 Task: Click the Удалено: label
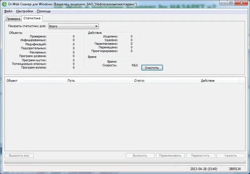coord(111,40)
